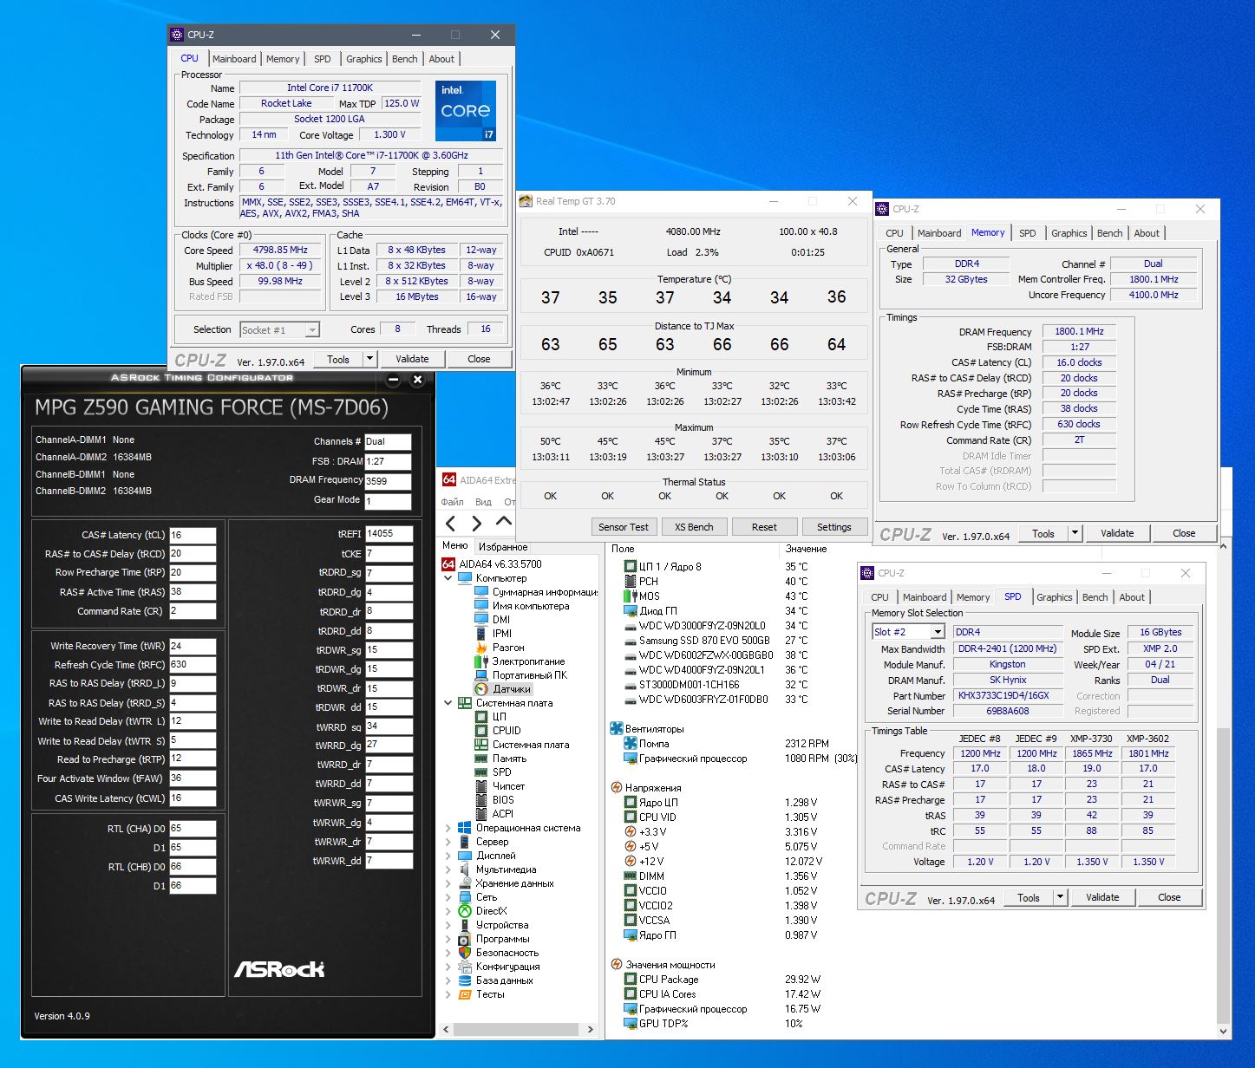Expand the Сервер tree node

448,842
